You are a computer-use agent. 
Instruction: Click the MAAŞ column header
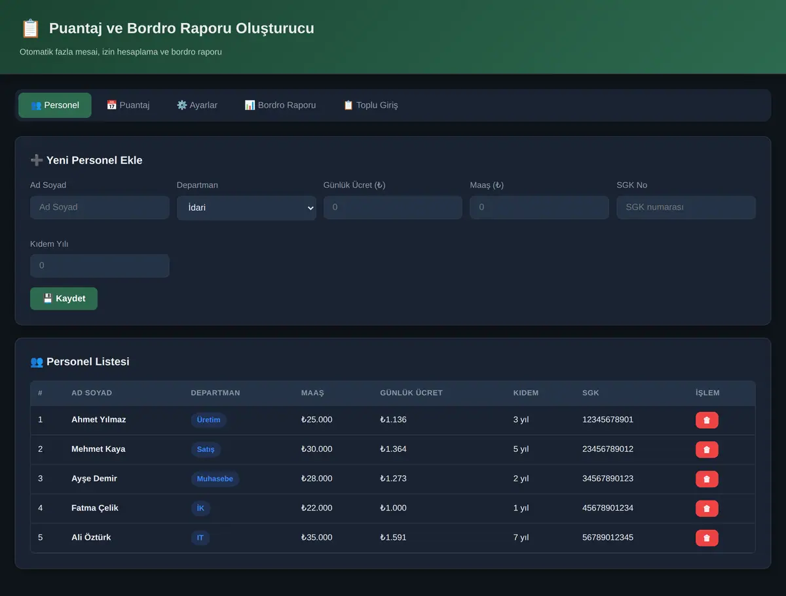313,393
